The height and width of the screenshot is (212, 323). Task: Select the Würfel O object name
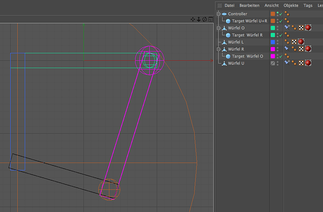click(x=236, y=28)
